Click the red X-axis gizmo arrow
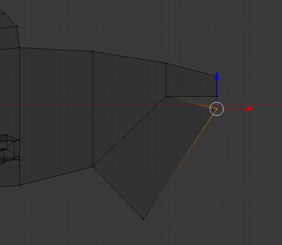This screenshot has height=245, width=282. (250, 109)
